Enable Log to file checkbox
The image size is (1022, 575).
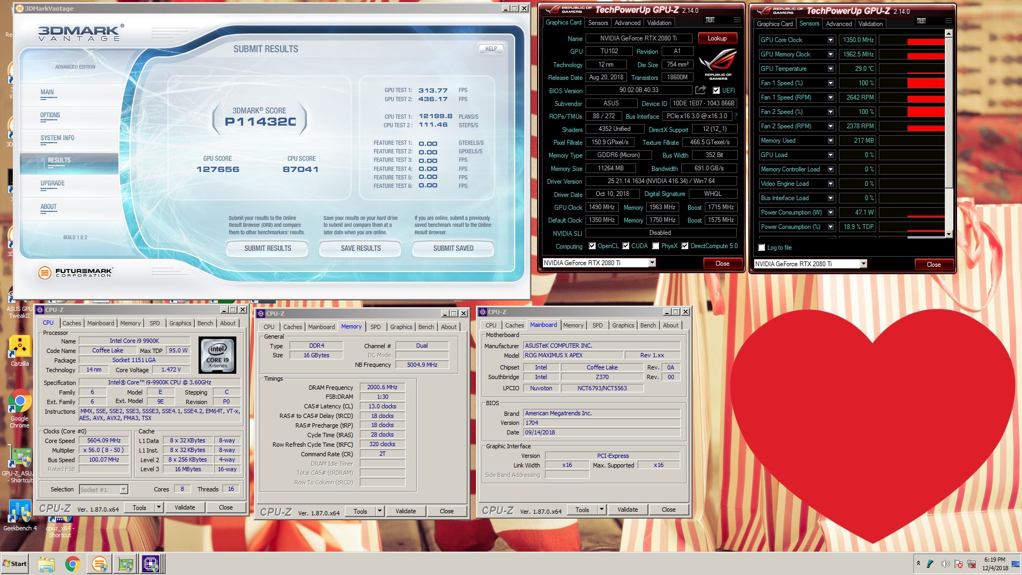click(x=762, y=248)
